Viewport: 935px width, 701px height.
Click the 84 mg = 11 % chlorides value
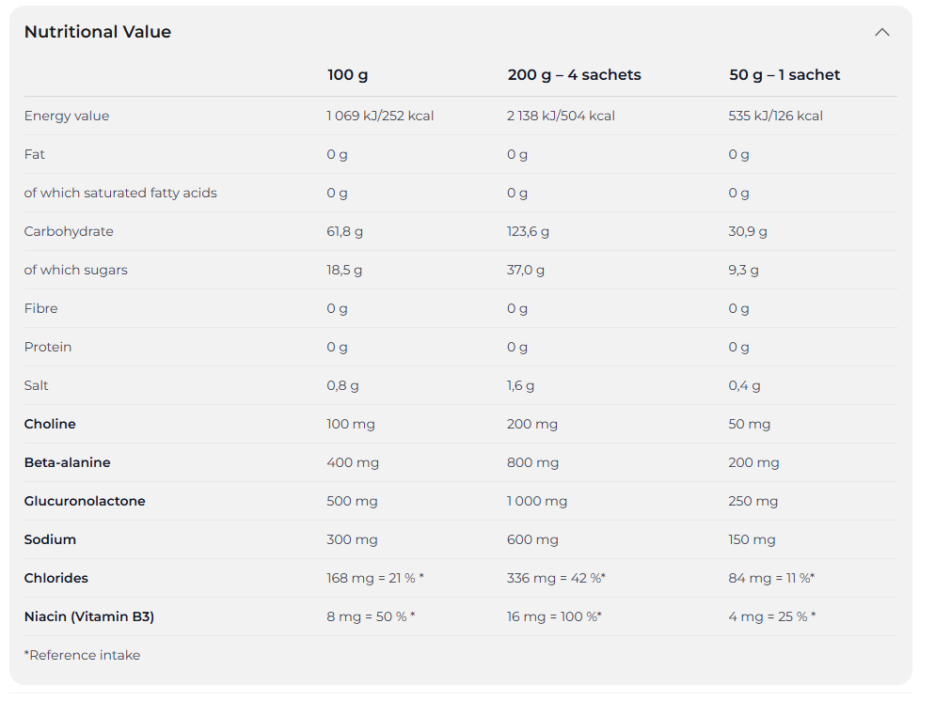tap(771, 578)
